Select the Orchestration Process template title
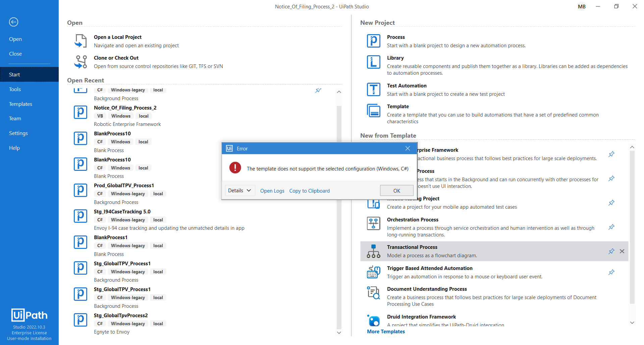This screenshot has height=345, width=644. click(x=413, y=220)
